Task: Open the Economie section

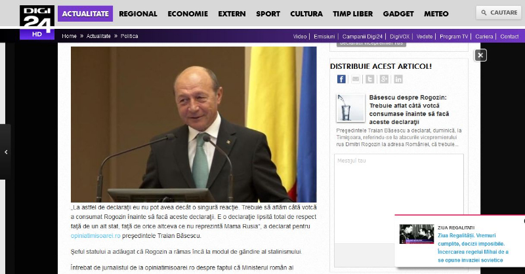Action: pyautogui.click(x=188, y=14)
